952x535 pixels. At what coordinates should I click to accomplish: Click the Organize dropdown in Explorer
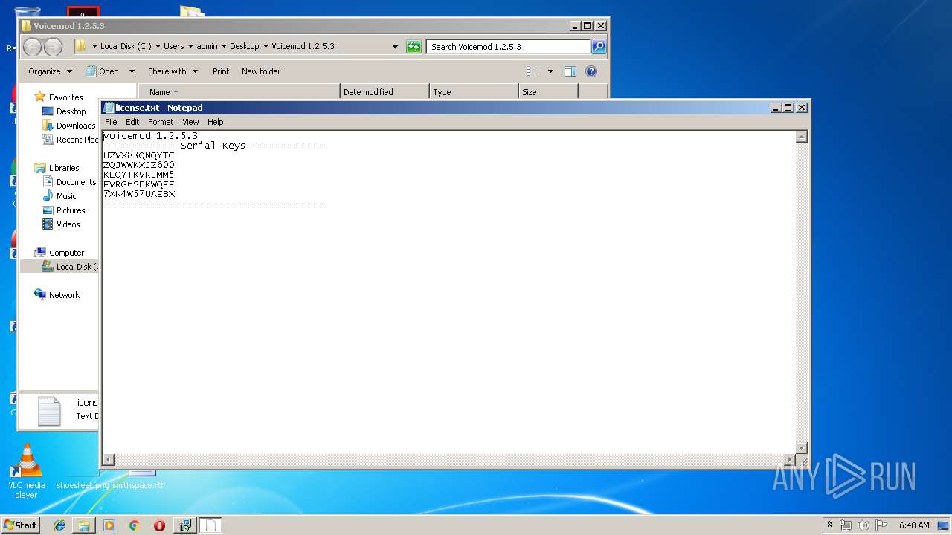(51, 71)
